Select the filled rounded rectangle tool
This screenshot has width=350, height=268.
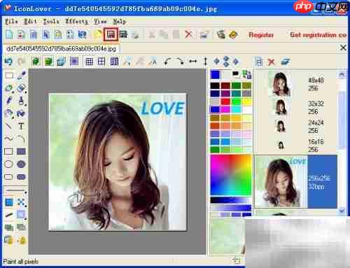click(x=21, y=177)
